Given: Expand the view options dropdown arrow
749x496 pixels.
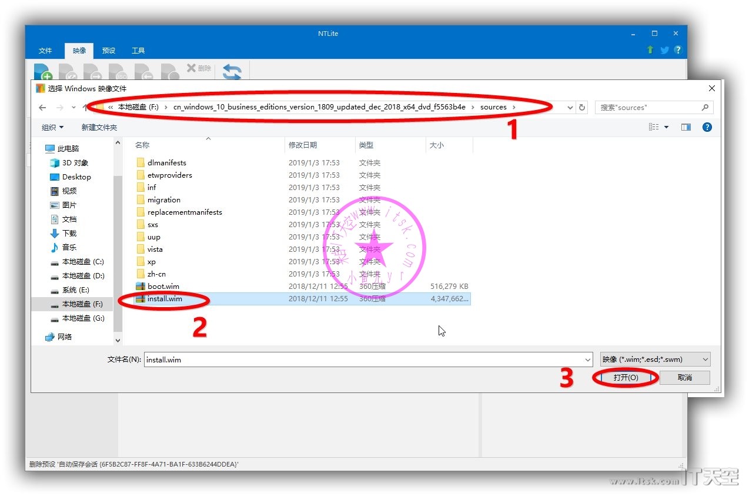Looking at the screenshot, I should [667, 127].
